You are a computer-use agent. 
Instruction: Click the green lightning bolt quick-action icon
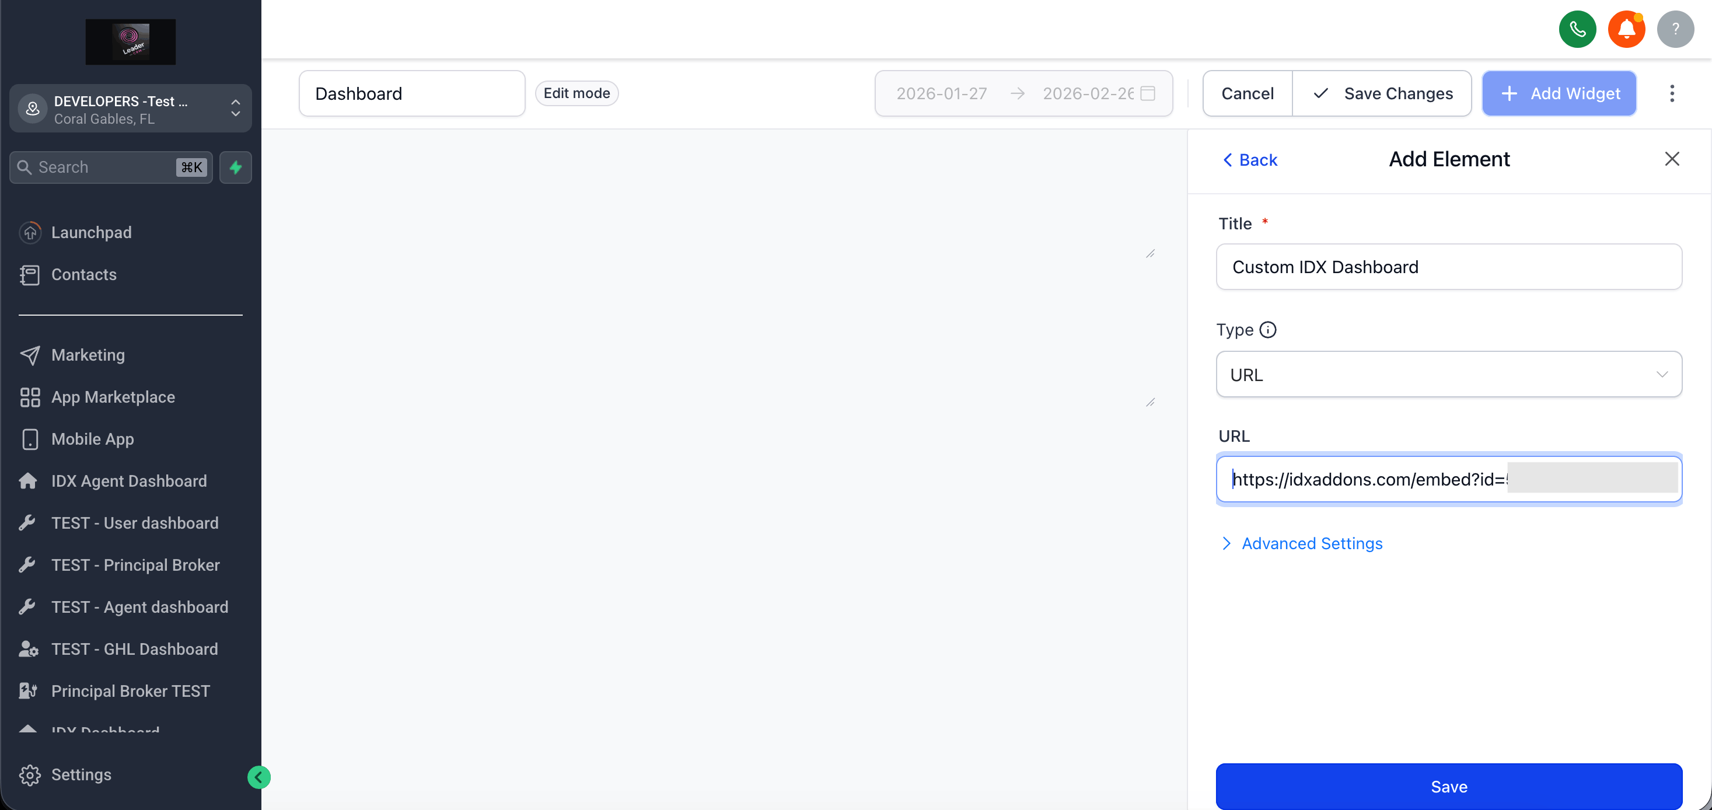tap(235, 167)
